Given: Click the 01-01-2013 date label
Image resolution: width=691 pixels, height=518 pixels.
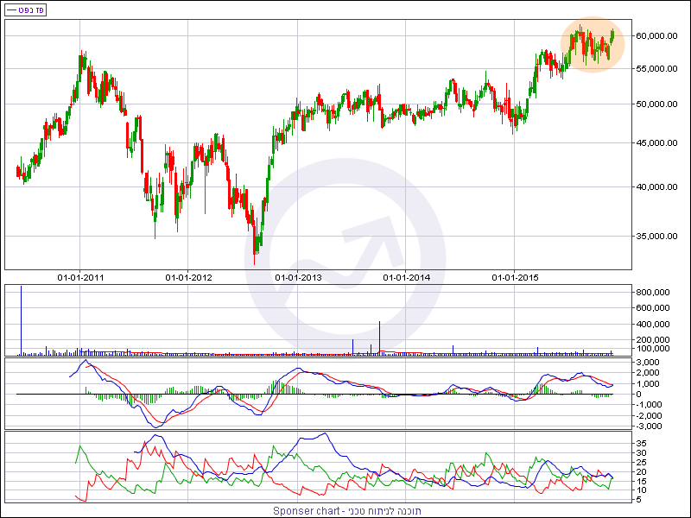Looking at the screenshot, I should click(298, 277).
